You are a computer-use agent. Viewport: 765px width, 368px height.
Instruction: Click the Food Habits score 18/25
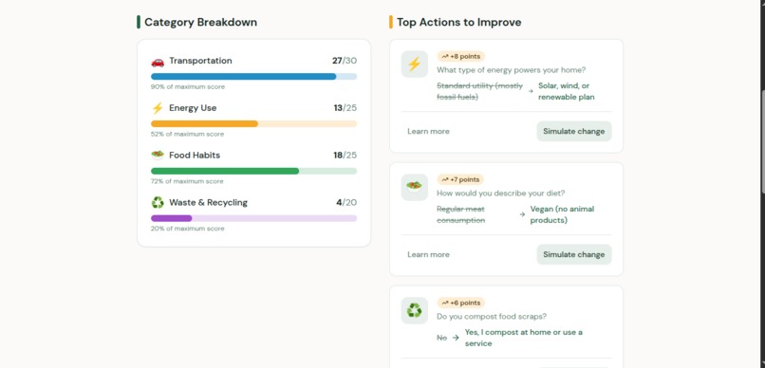(345, 156)
